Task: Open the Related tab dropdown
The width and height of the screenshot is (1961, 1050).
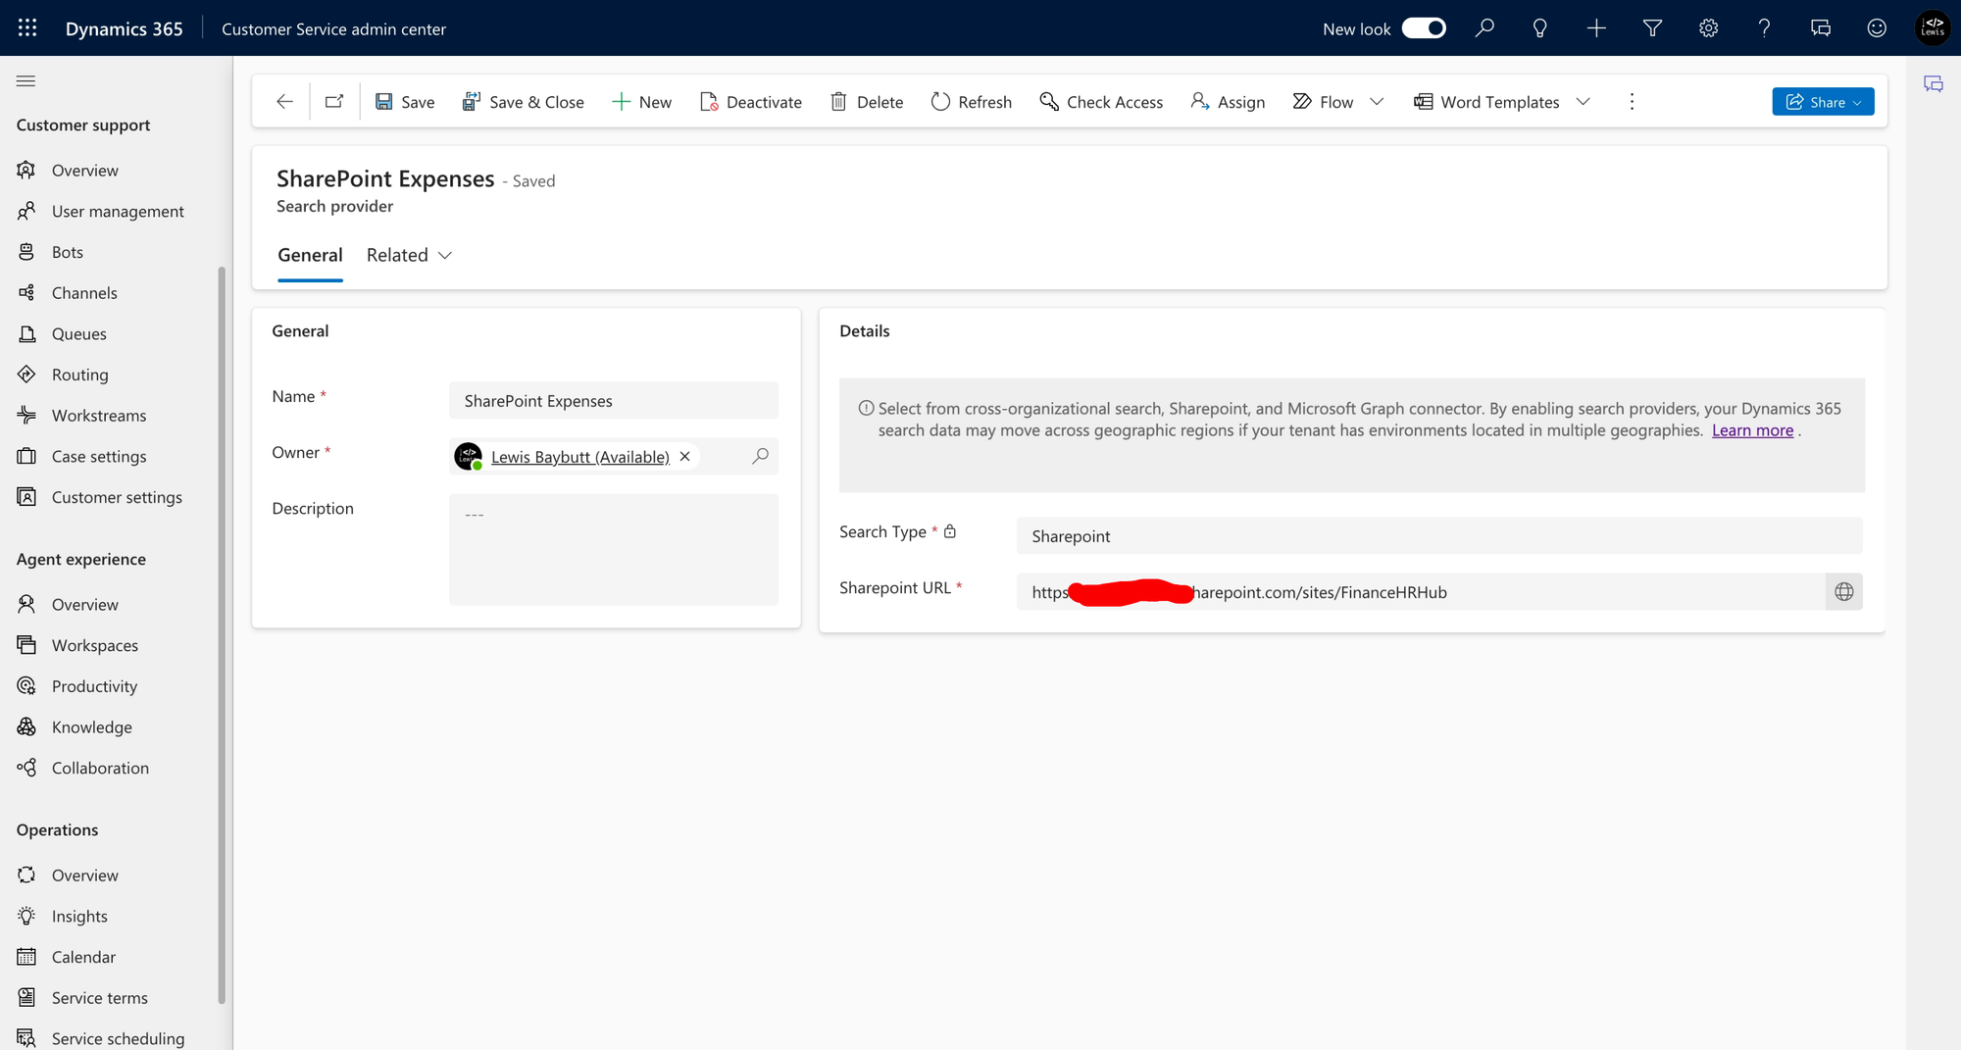Action: point(409,255)
